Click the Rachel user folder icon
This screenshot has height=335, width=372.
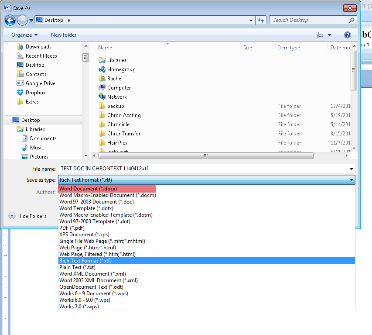point(102,79)
